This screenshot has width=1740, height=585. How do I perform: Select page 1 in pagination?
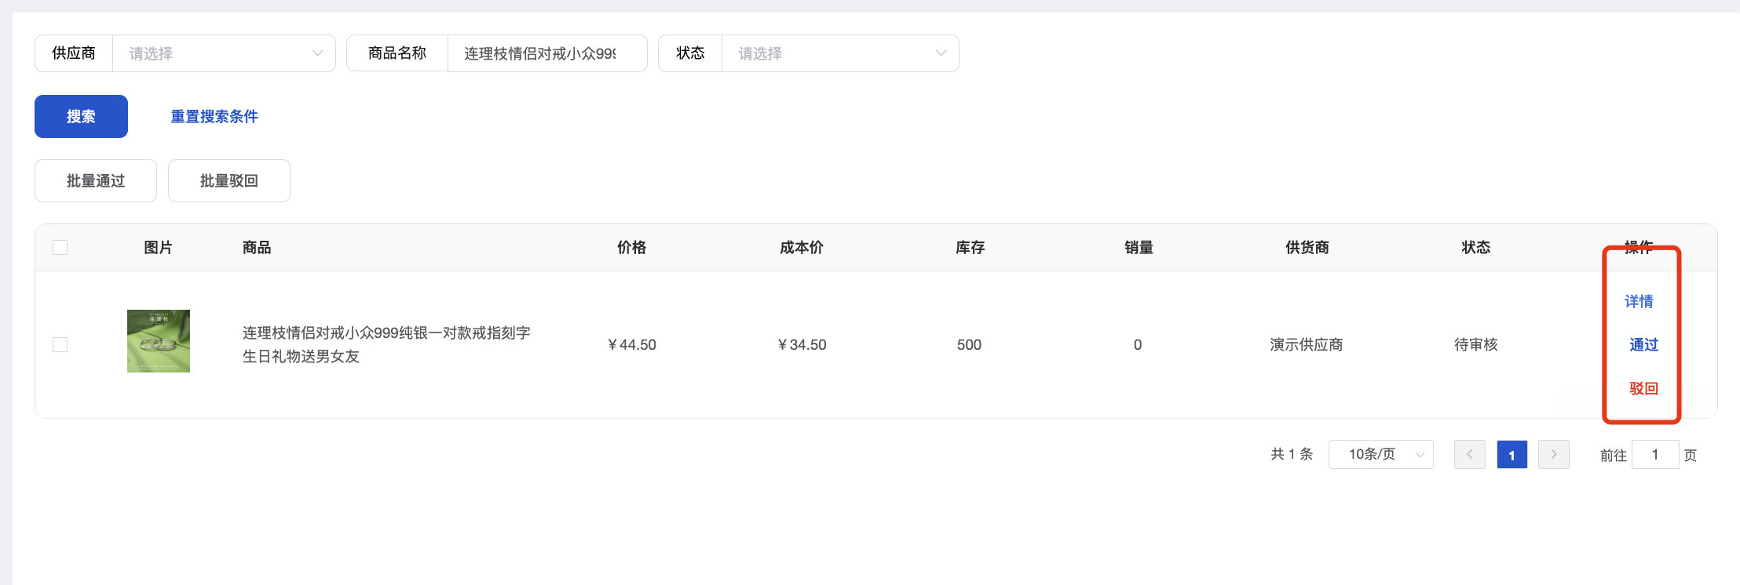coord(1512,455)
